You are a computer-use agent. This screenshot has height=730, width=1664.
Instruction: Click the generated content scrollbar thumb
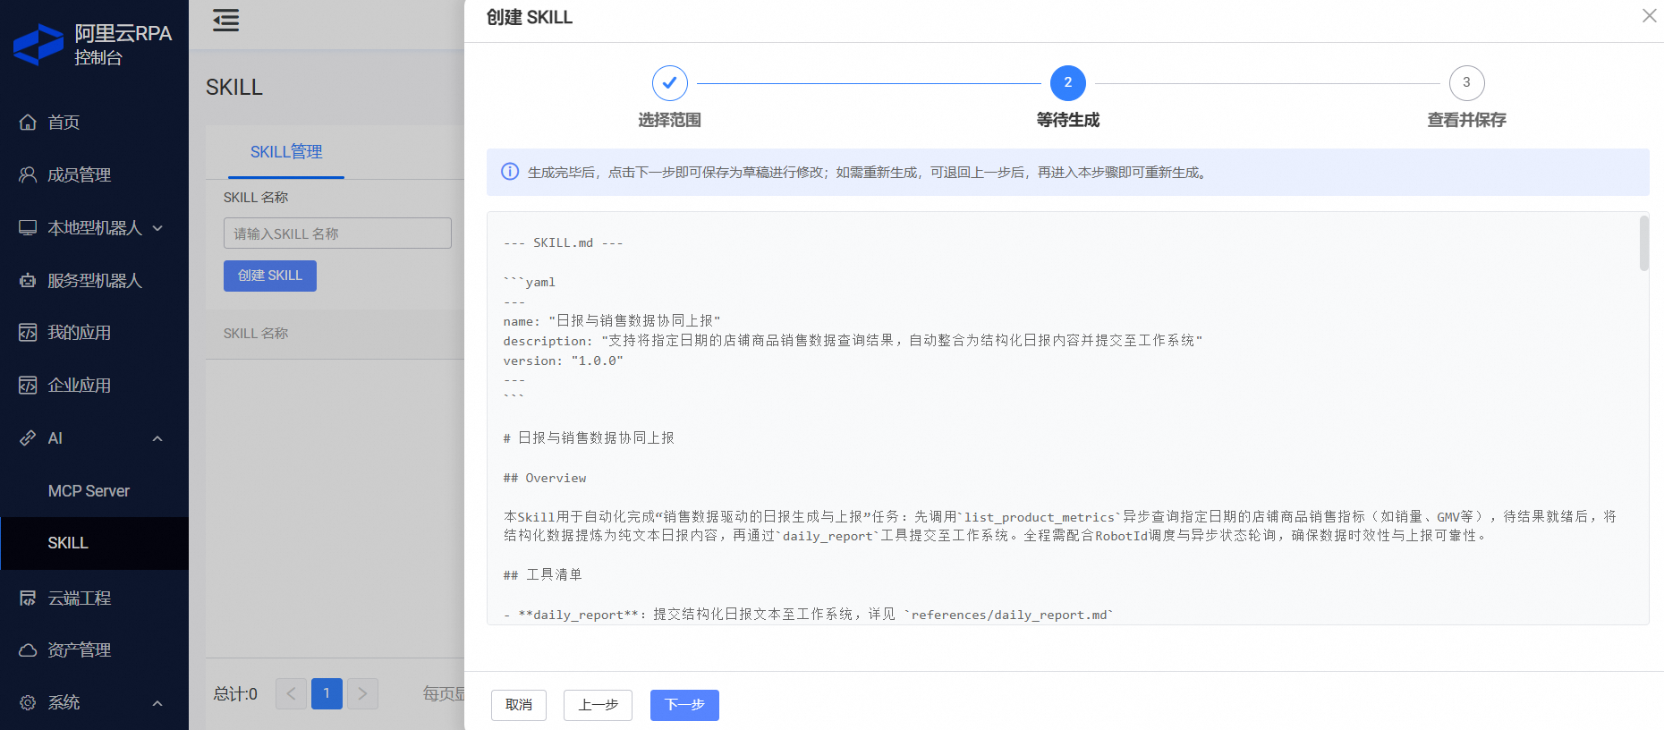point(1644,243)
